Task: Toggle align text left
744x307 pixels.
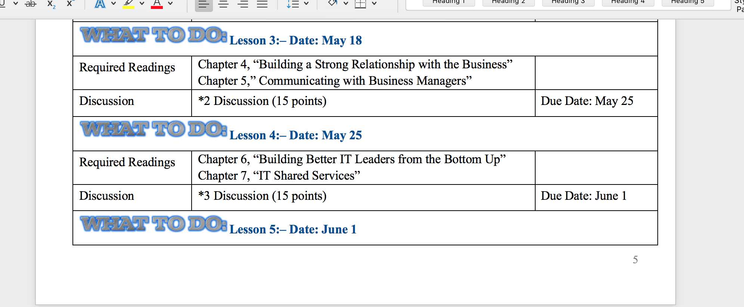Action: (x=204, y=4)
